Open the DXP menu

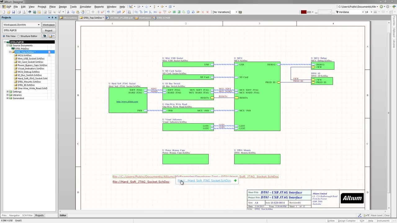pyautogui.click(x=7, y=7)
